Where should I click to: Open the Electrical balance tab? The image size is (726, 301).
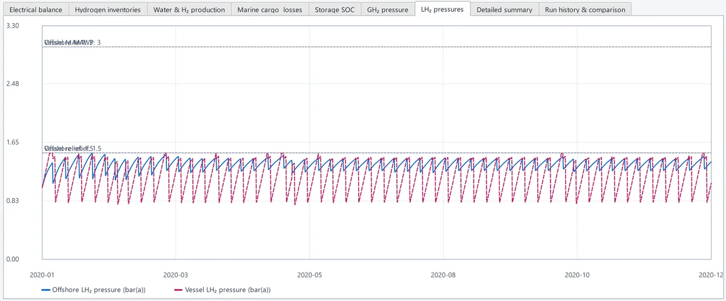[36, 10]
